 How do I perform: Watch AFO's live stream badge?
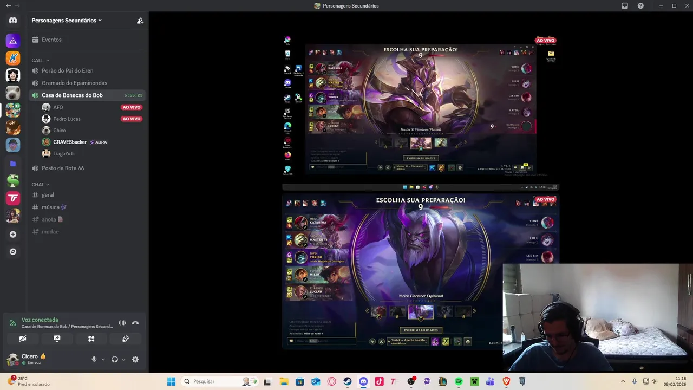pyautogui.click(x=132, y=107)
